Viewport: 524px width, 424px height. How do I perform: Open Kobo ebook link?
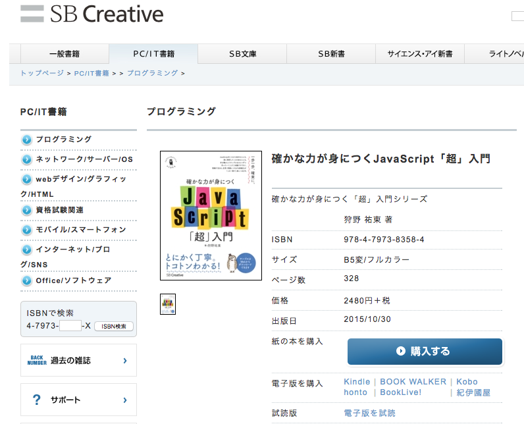click(467, 382)
